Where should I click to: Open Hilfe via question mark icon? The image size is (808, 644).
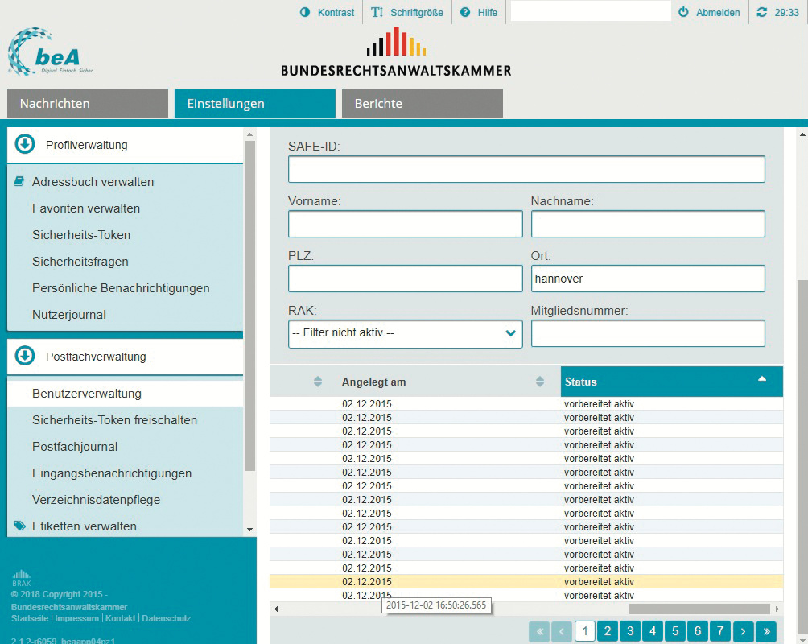click(465, 13)
